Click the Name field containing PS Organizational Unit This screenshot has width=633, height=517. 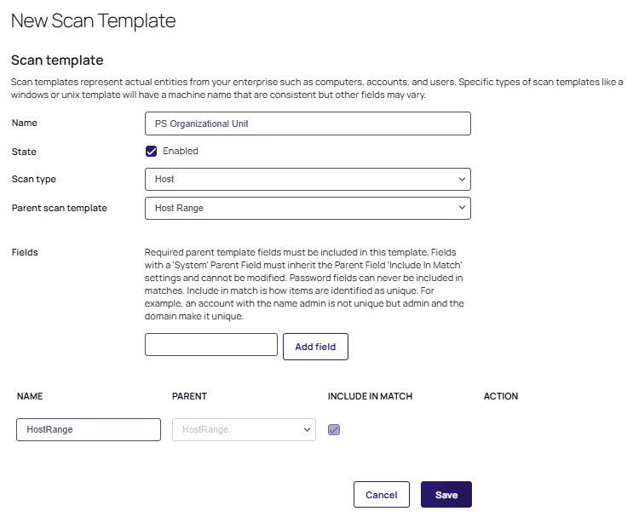click(x=308, y=124)
